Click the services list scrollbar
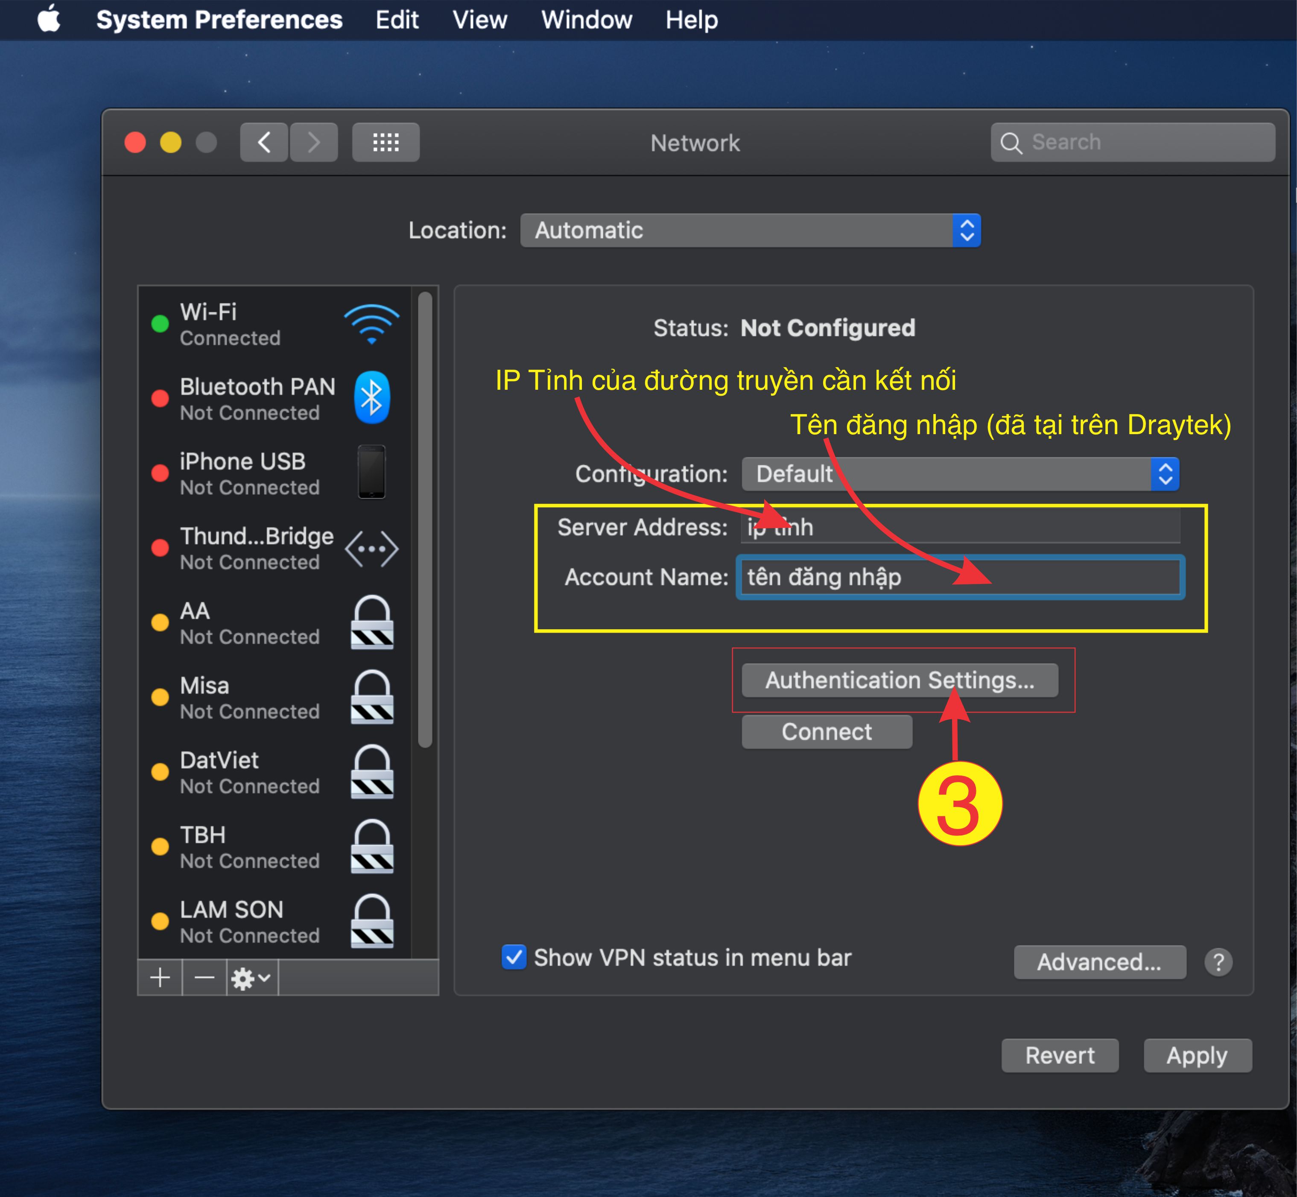This screenshot has height=1197, width=1297. (x=425, y=520)
